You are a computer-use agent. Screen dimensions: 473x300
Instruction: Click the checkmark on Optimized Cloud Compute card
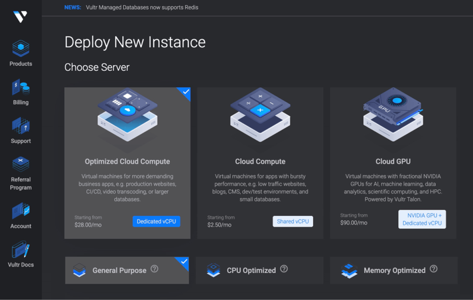(x=186, y=92)
